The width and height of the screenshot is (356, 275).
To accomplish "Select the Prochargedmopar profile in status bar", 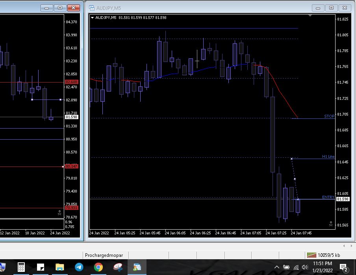I will click(104, 255).
